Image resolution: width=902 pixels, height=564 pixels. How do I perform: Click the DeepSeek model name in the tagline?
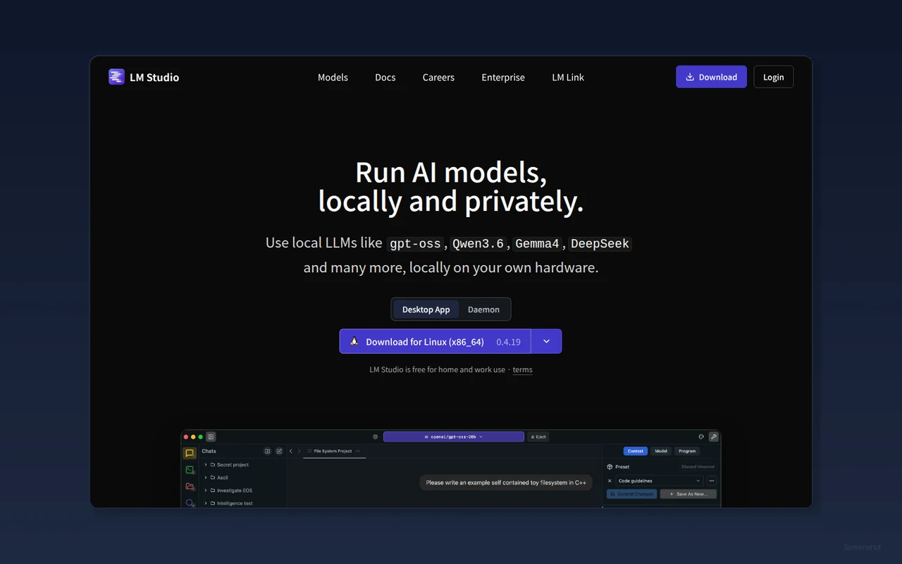[600, 244]
